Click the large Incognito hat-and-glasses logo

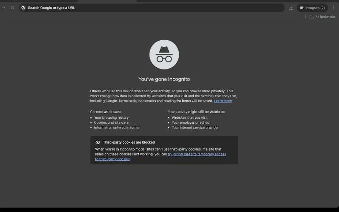click(164, 54)
